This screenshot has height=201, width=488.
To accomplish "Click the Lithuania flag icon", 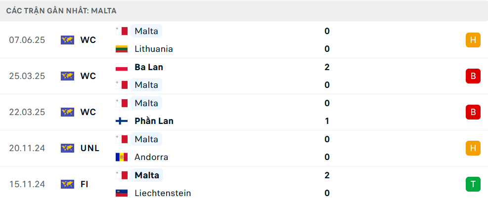I will [x=122, y=49].
